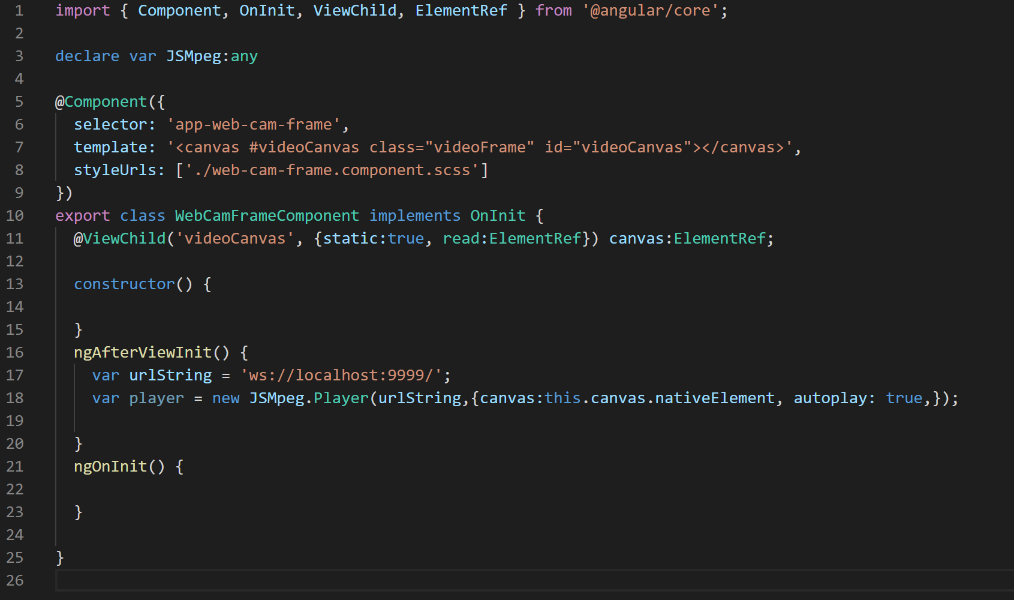Click the 'constructor' keyword
1014x600 pixels.
pos(124,284)
